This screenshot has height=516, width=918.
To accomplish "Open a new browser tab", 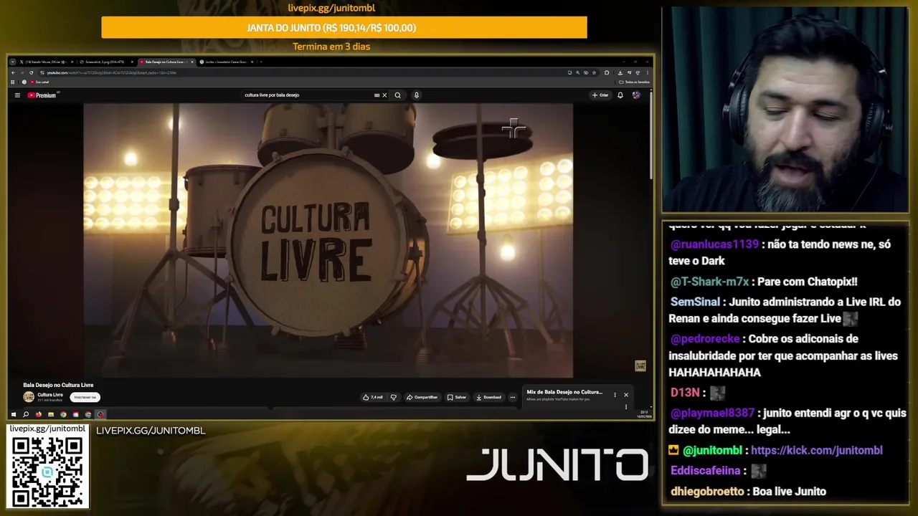I will click(x=261, y=62).
